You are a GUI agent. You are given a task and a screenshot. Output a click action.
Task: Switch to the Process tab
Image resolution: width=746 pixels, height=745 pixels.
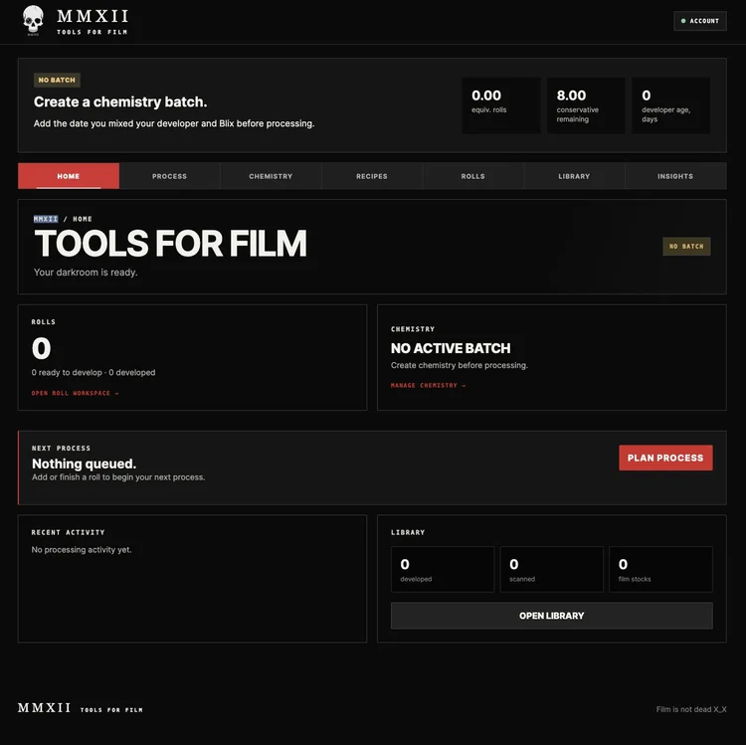[x=169, y=176]
